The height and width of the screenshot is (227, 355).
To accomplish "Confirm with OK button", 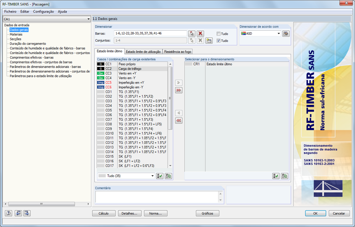I will (x=315, y=213).
